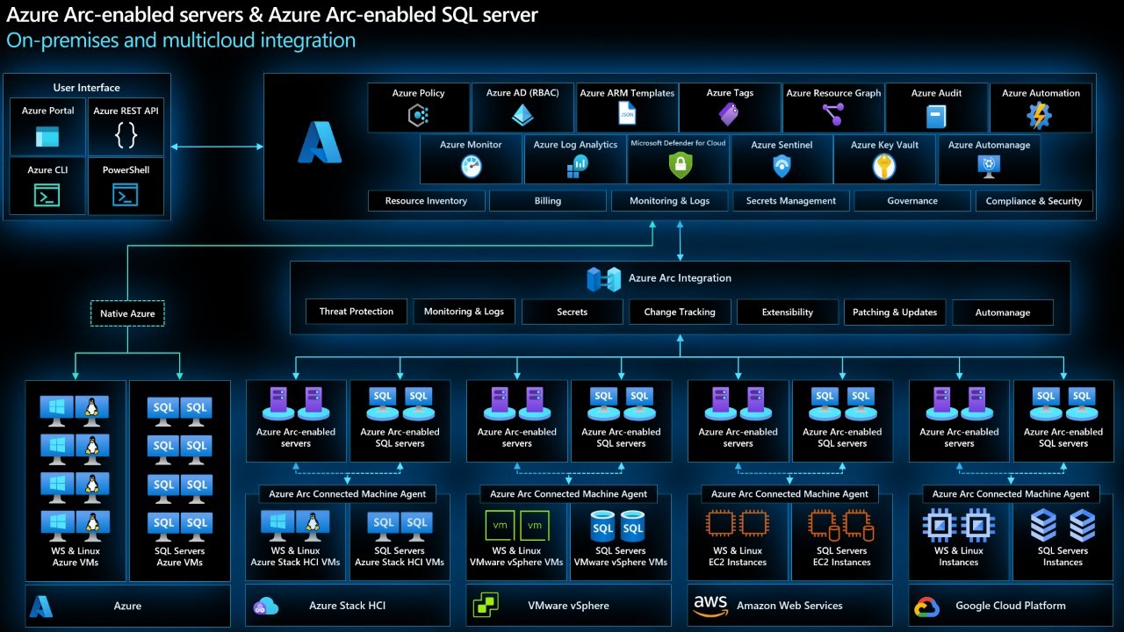Image resolution: width=1124 pixels, height=632 pixels.
Task: Click the Azure Audit icon
Action: (x=936, y=116)
